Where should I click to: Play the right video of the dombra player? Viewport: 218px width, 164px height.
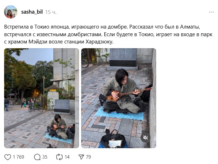pyautogui.click(x=119, y=98)
